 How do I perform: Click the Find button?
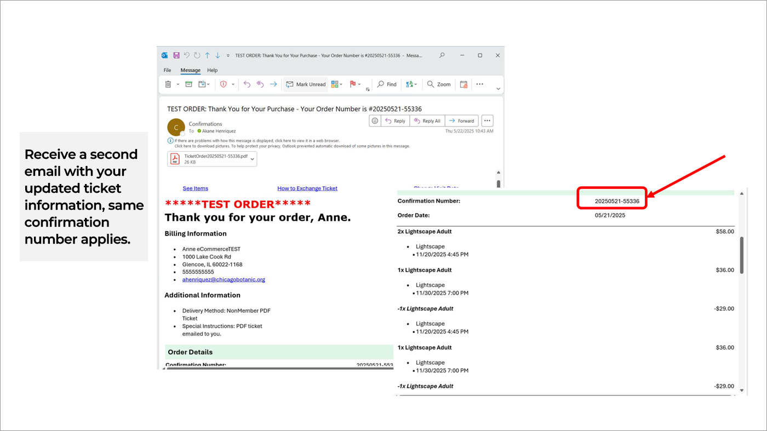pos(387,84)
